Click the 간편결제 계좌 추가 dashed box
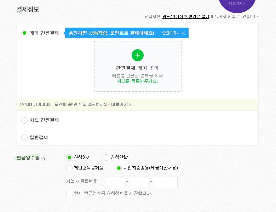Image resolution: width=276 pixels, height=212 pixels. point(138,67)
